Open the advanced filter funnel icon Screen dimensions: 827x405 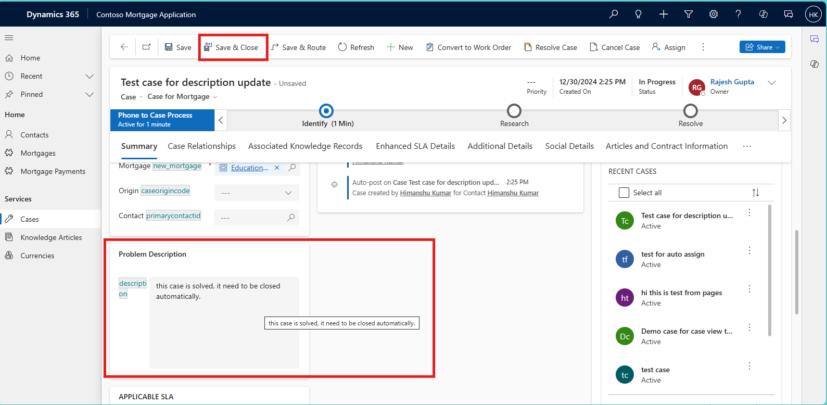689,14
